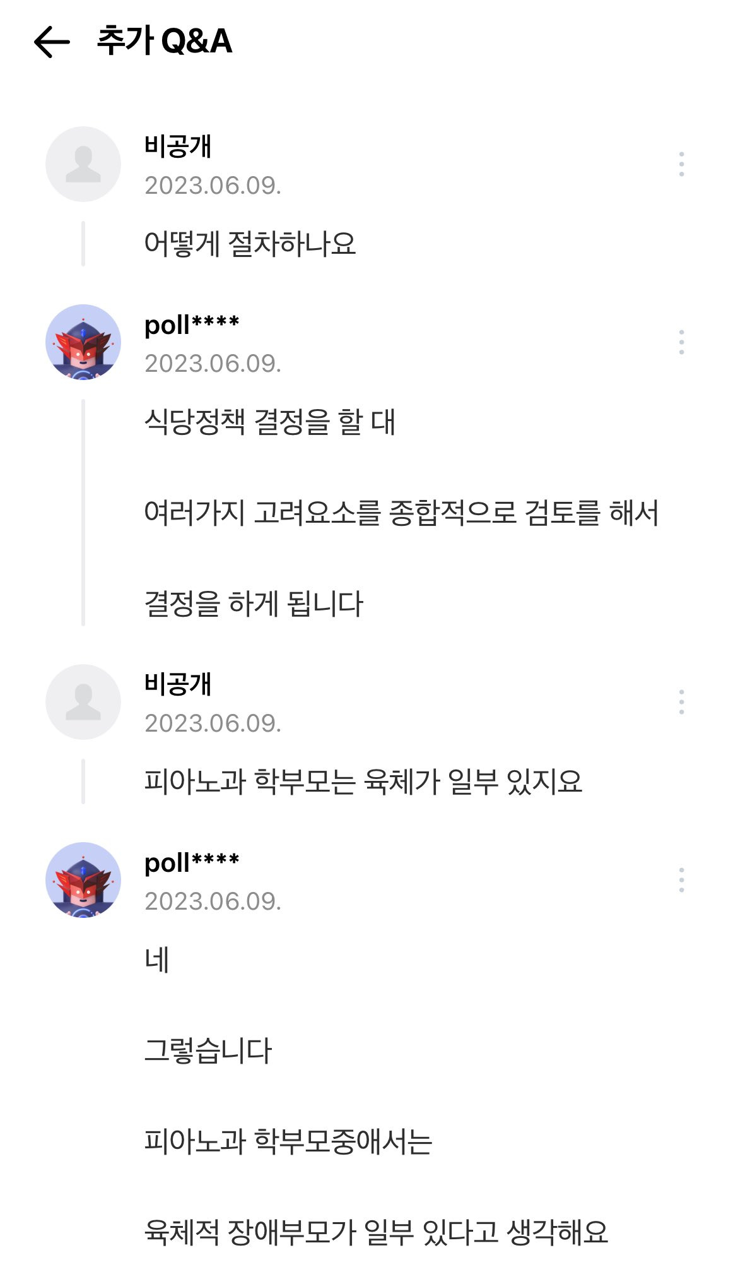The width and height of the screenshot is (738, 1279).
Task: Select the first poll**** username
Action: click(x=192, y=325)
